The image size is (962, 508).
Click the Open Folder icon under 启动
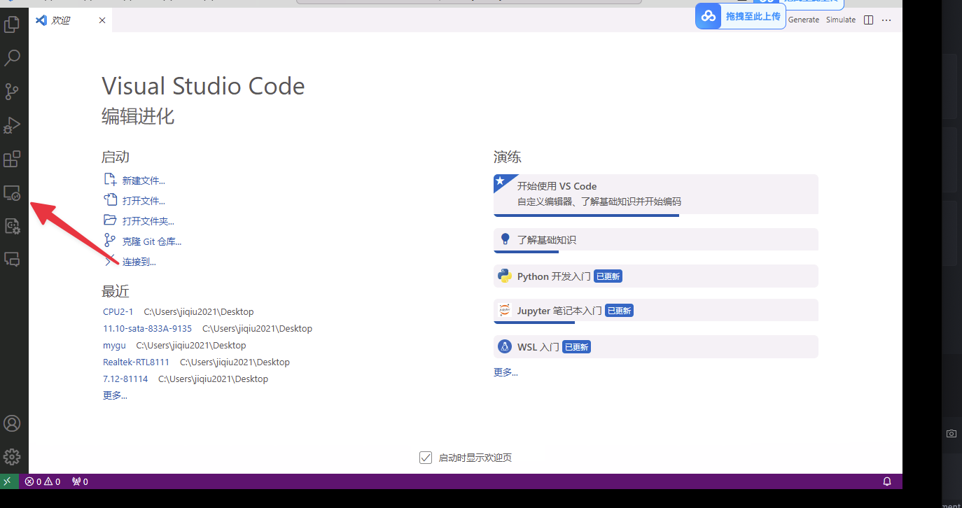(x=110, y=220)
